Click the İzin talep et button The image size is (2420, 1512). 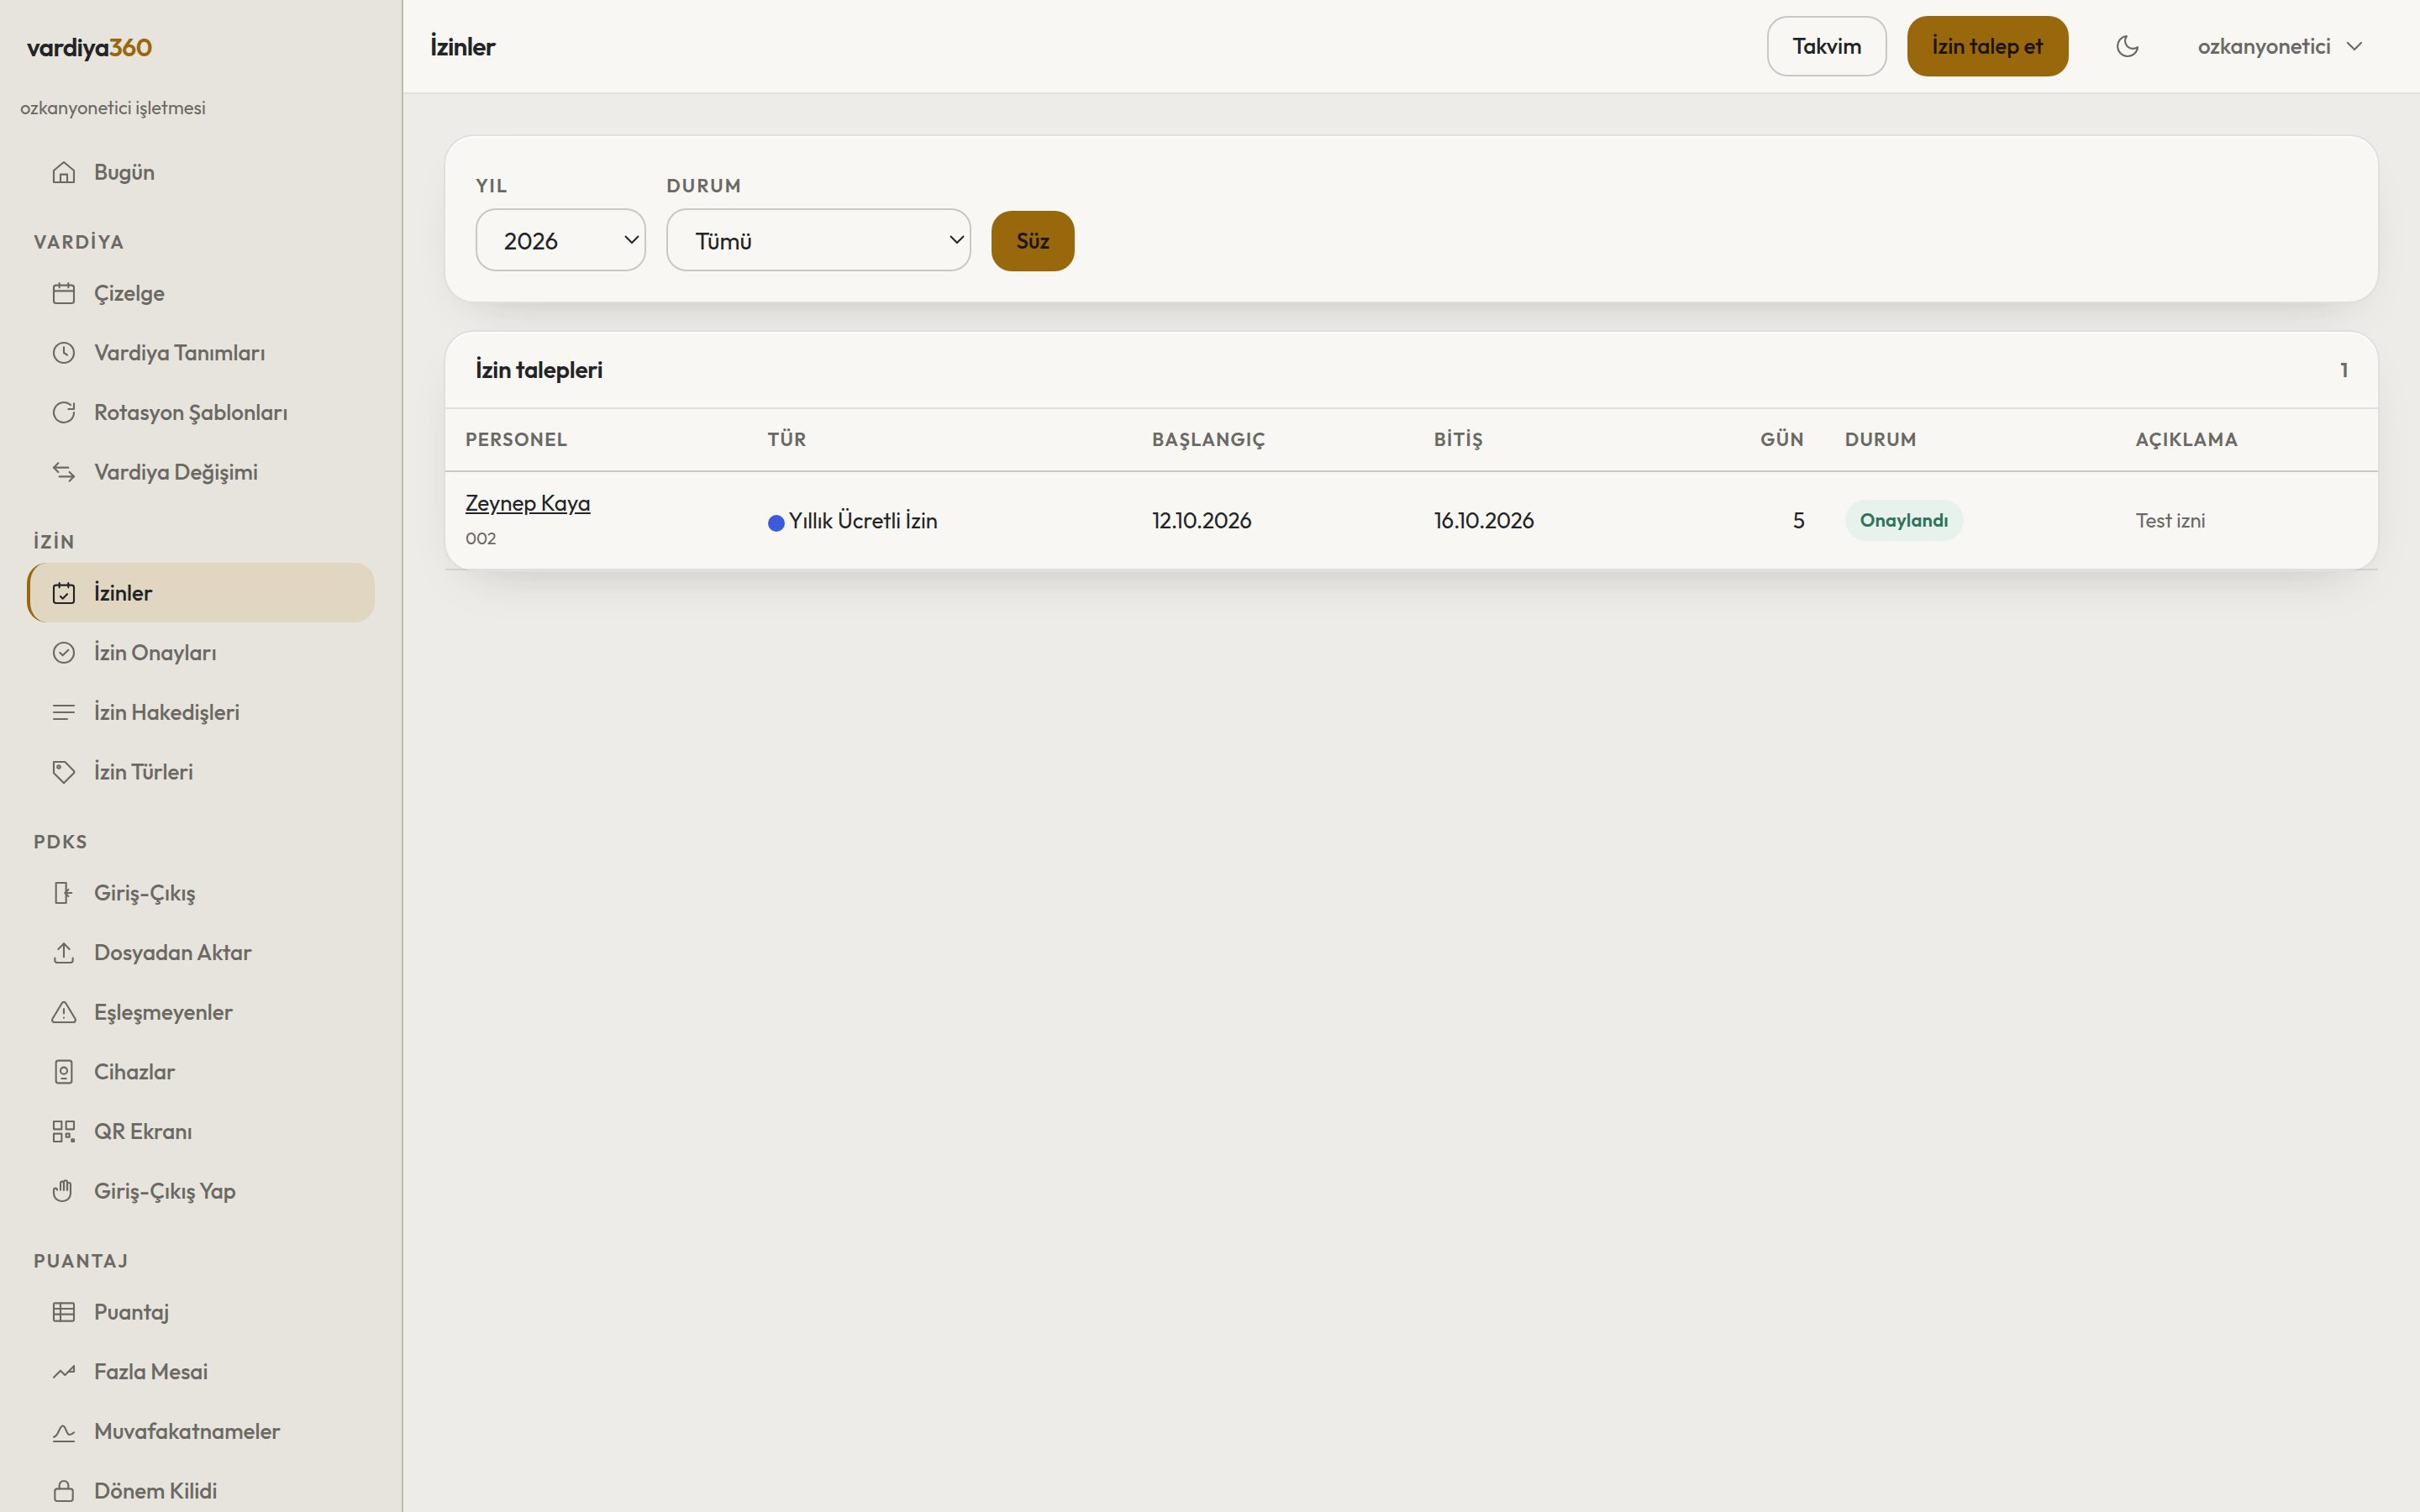coord(1987,46)
